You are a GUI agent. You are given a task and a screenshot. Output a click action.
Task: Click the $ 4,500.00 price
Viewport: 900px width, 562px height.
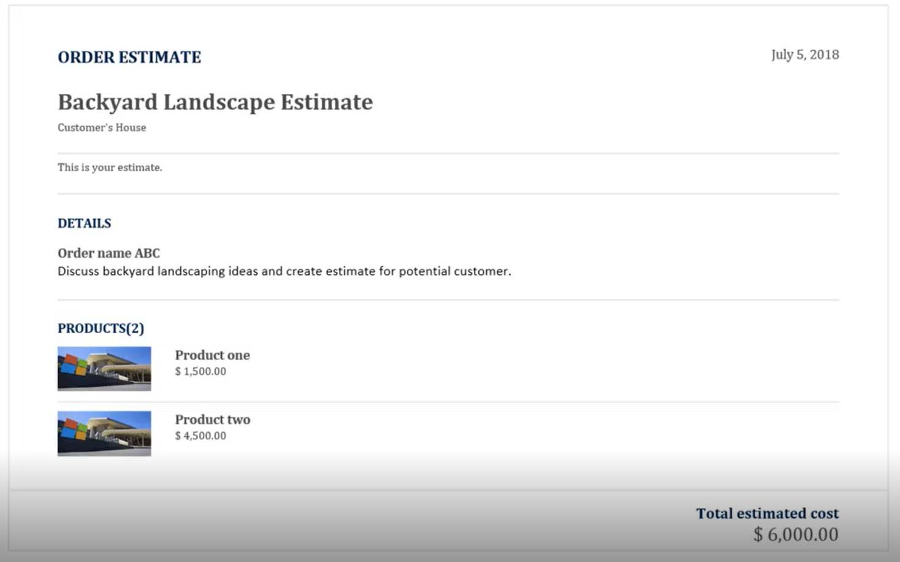point(200,436)
